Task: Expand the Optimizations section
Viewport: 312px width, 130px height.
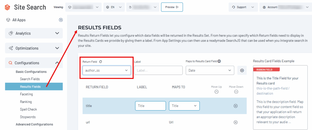Action: pyautogui.click(x=34, y=48)
